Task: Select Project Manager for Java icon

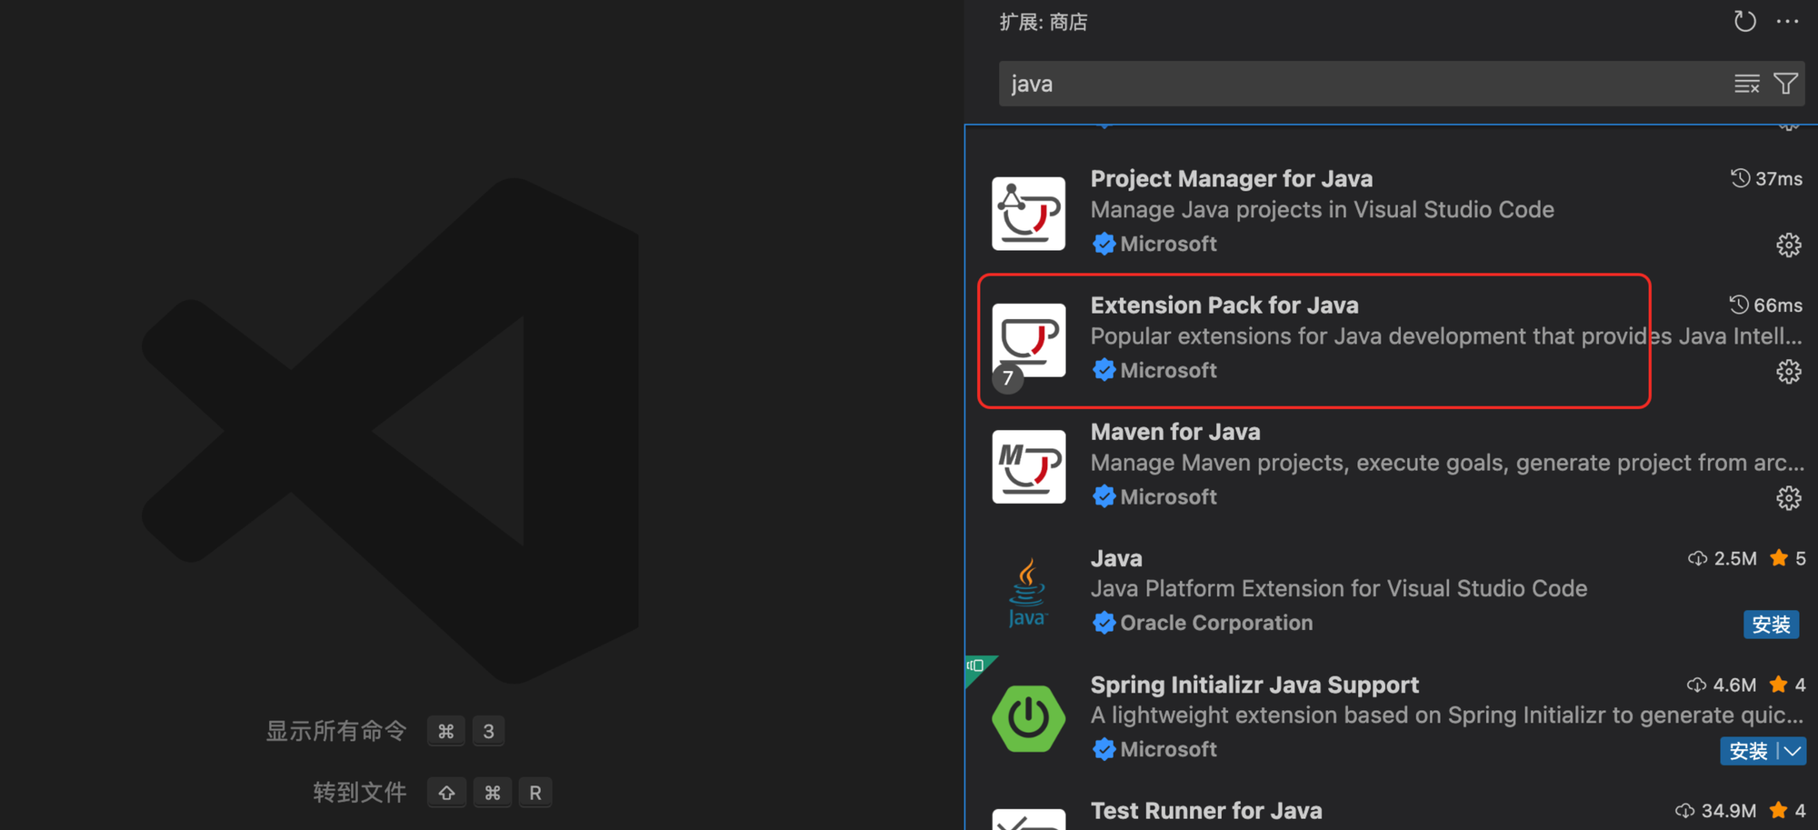Action: 1028,214
